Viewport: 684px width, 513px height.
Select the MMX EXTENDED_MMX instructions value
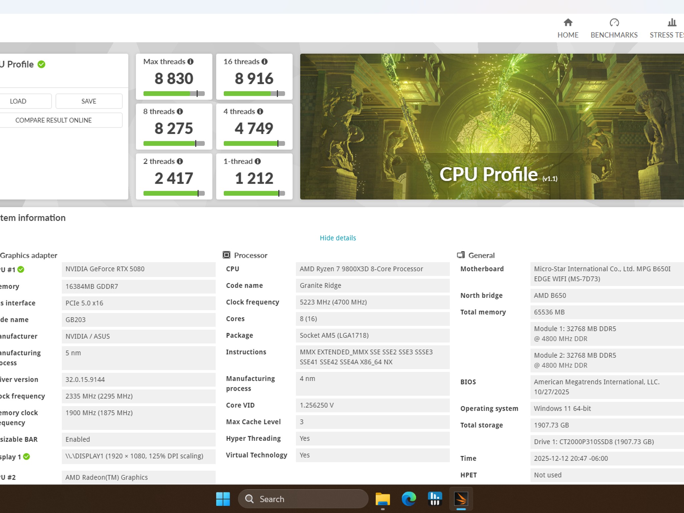click(373, 357)
